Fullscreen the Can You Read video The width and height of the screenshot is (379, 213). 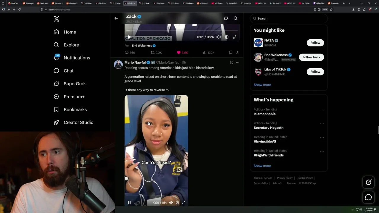184,203
